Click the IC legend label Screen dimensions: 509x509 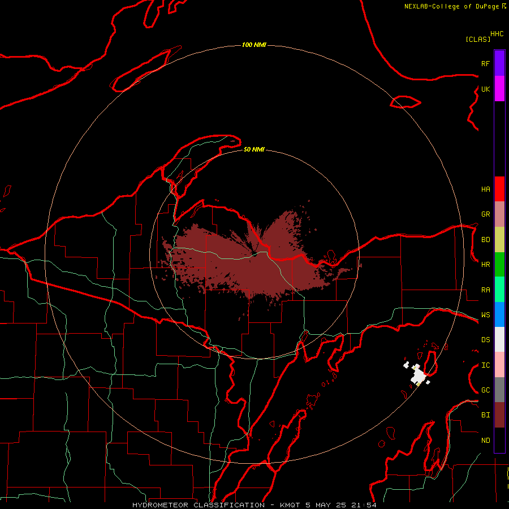pos(485,365)
